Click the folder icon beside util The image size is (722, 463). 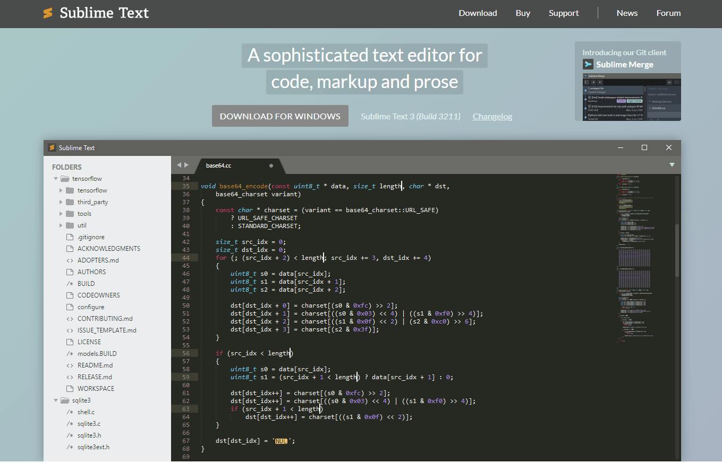coord(70,225)
